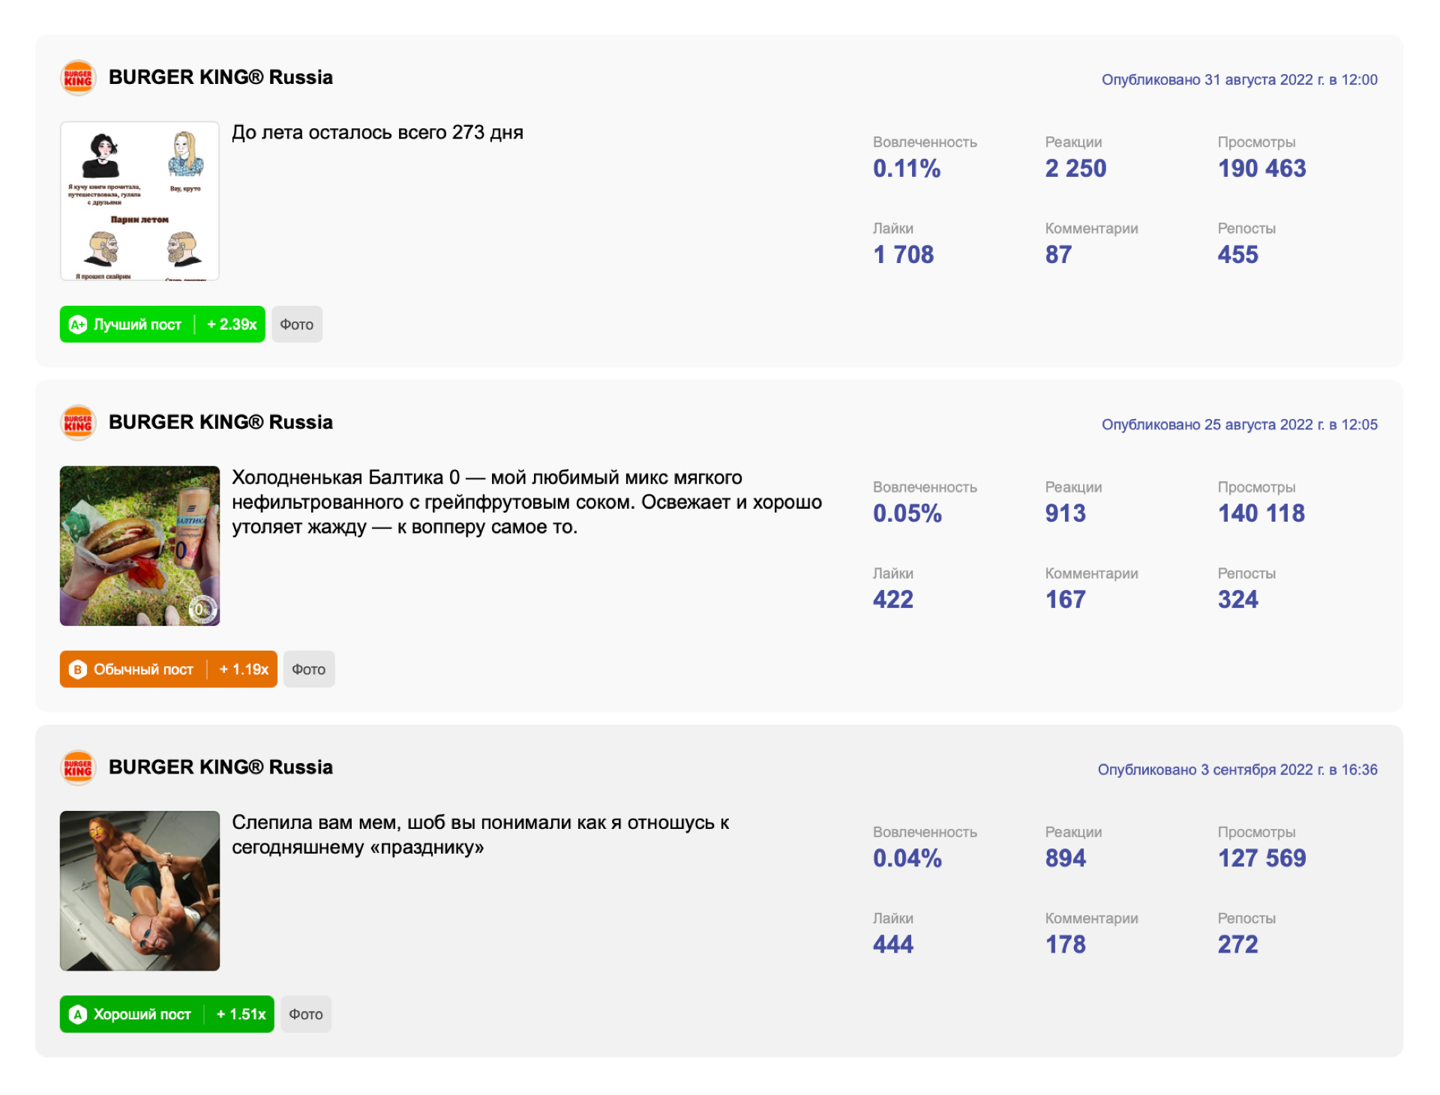Open the wrestling meme photo thumbnail
Screen dimensions: 1440x1095
(139, 890)
